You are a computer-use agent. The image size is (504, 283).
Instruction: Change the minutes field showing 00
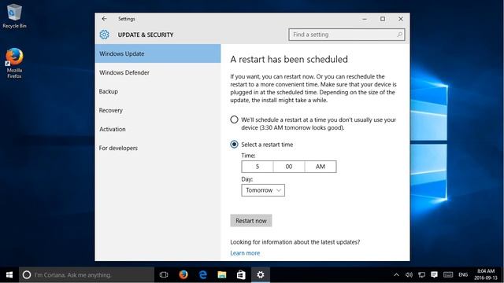click(289, 167)
